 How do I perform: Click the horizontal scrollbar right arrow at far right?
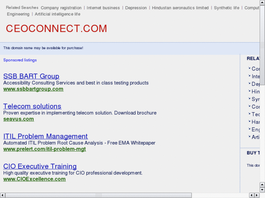tap(257, 195)
